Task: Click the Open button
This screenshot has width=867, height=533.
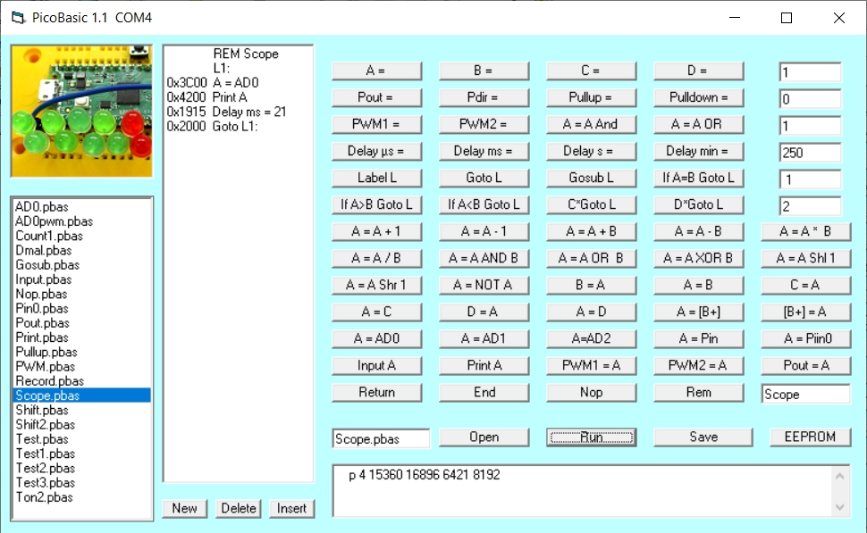Action: click(484, 437)
